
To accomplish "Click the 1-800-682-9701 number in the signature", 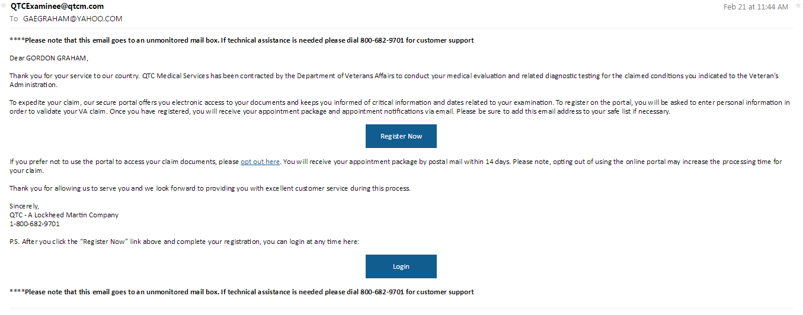I will [x=34, y=224].
